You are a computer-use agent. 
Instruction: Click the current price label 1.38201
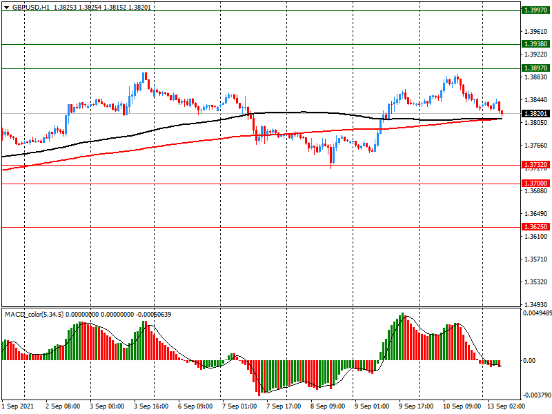coord(535,113)
